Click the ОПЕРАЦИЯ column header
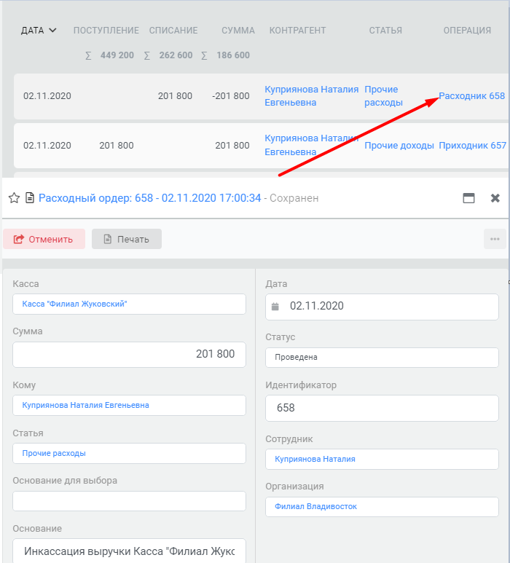The width and height of the screenshot is (510, 563). click(467, 31)
